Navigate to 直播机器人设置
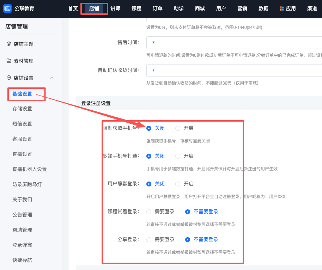Screen dimensions: 322x270 coord(30,169)
